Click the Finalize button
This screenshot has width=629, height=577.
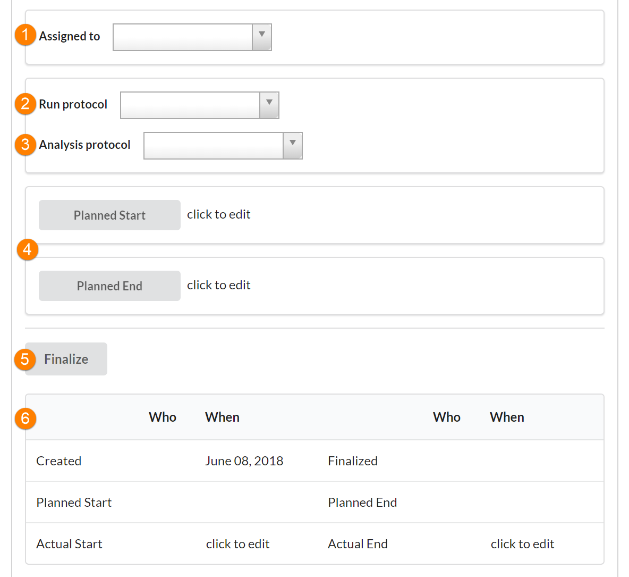click(66, 359)
